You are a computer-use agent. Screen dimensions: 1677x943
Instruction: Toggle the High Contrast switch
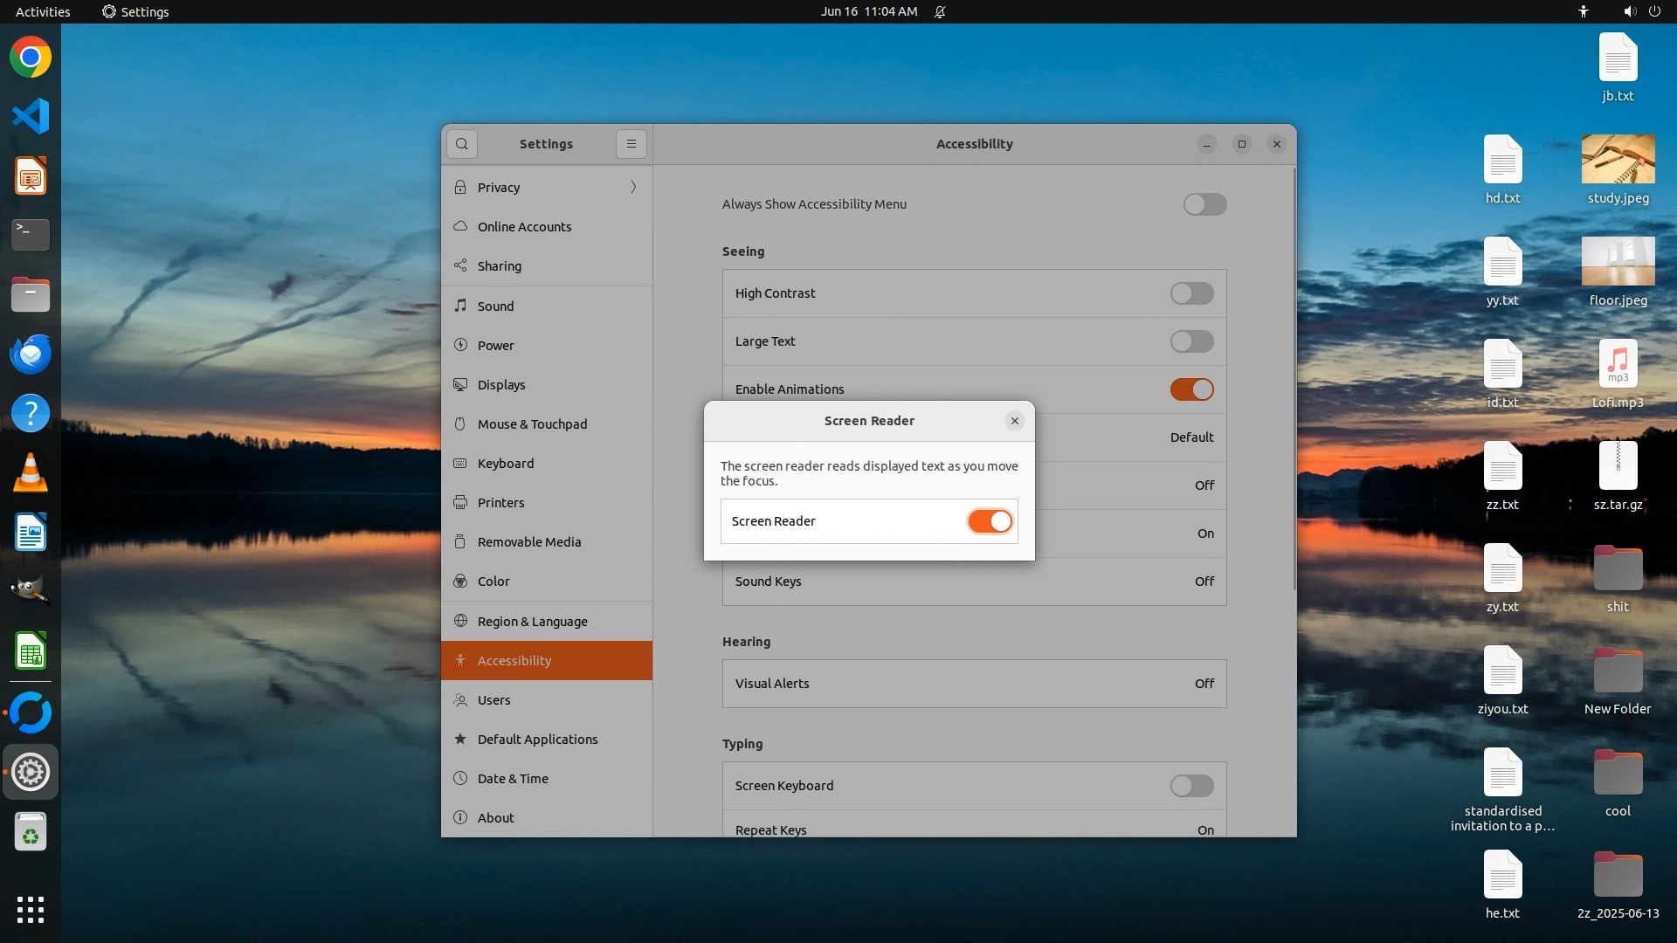pos(1191,293)
